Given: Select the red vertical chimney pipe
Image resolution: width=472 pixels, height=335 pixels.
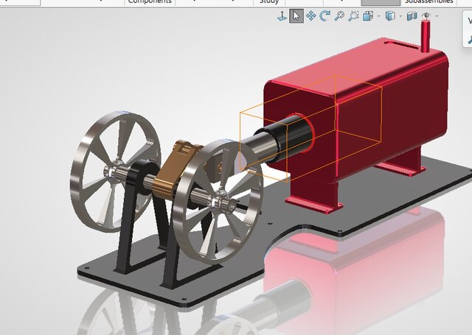Looking at the screenshot, I should pos(425,36).
